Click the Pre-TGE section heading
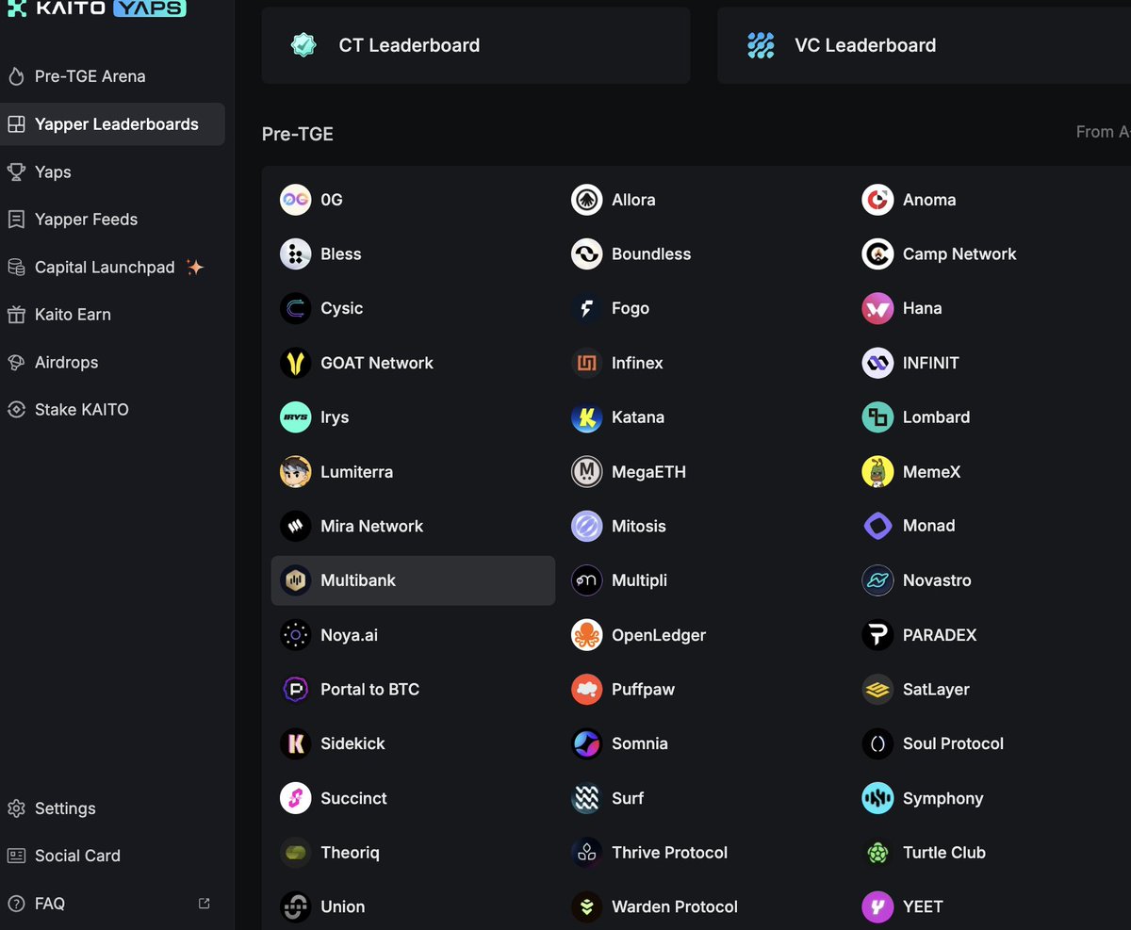The height and width of the screenshot is (930, 1131). tap(298, 134)
